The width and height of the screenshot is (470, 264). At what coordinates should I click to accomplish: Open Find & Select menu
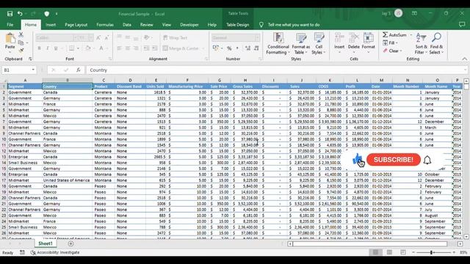click(436, 44)
